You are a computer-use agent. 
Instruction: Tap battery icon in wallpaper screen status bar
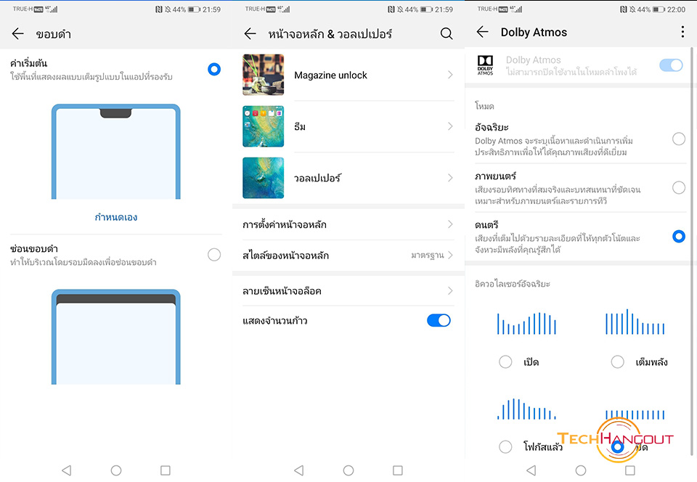pyautogui.click(x=427, y=9)
